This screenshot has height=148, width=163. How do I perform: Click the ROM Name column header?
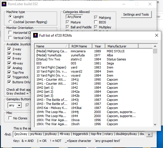[x=81, y=46]
